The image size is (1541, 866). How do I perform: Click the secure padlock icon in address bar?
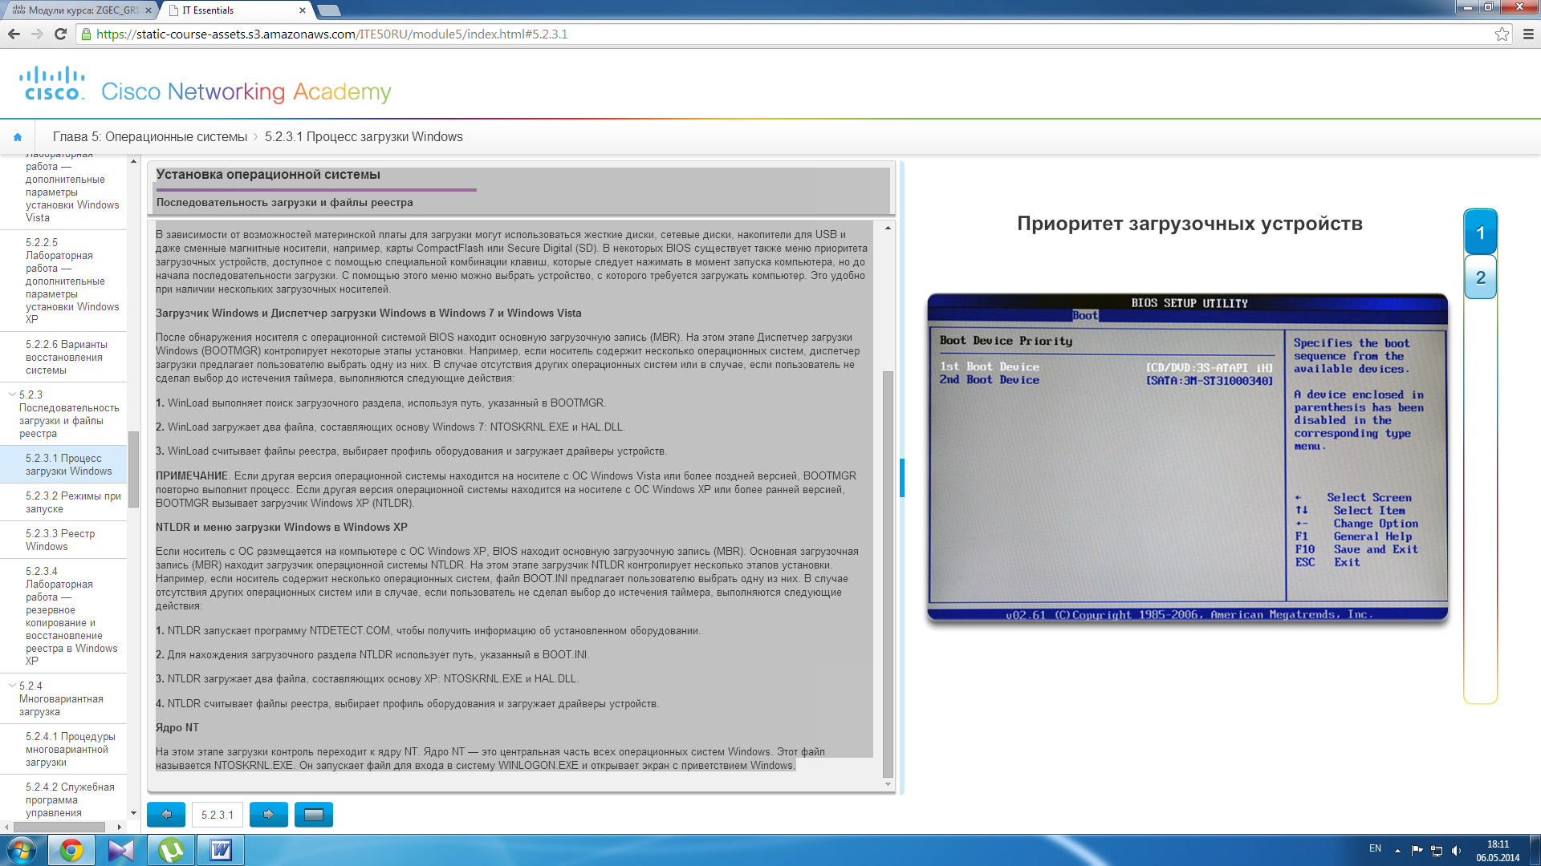click(86, 34)
